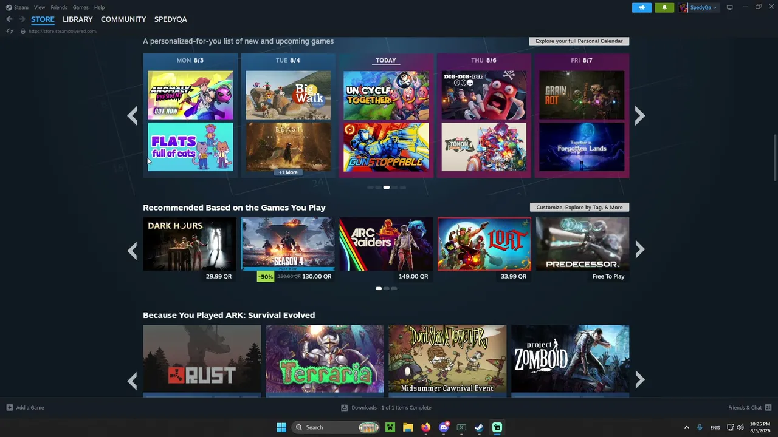Click Explore your full Personal Calendar
The height and width of the screenshot is (437, 778).
click(579, 41)
